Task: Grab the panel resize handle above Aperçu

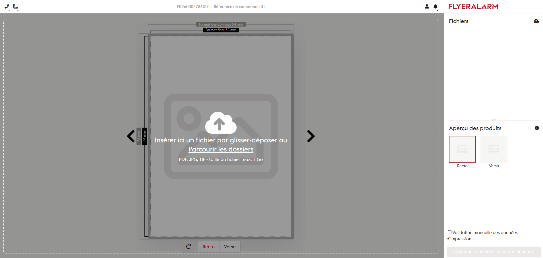Action: [x=494, y=120]
